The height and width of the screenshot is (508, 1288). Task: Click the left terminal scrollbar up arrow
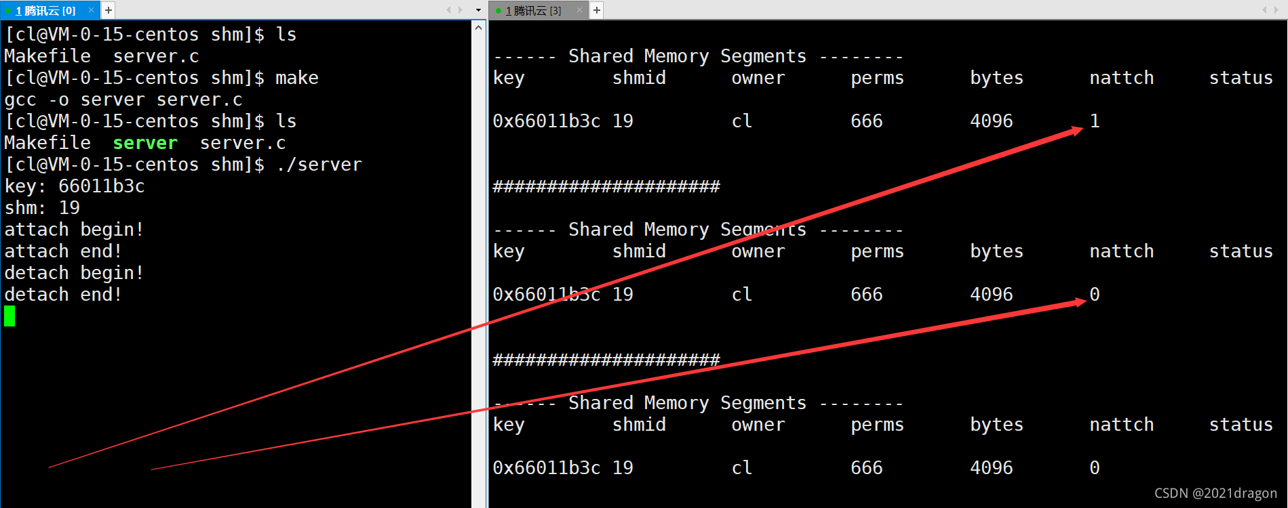tap(479, 28)
